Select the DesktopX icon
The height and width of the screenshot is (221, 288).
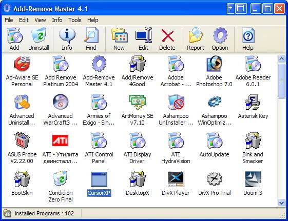pyautogui.click(x=138, y=179)
